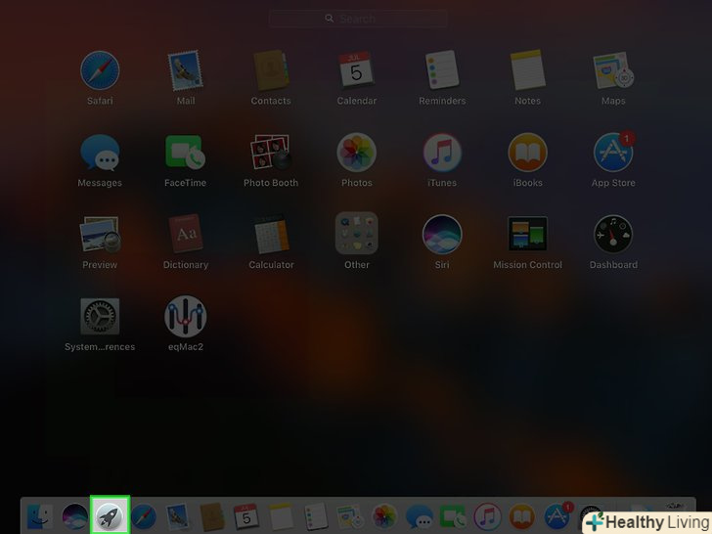712x534 pixels.
Task: Open App Store in the Launchpad grid
Action: coord(613,153)
